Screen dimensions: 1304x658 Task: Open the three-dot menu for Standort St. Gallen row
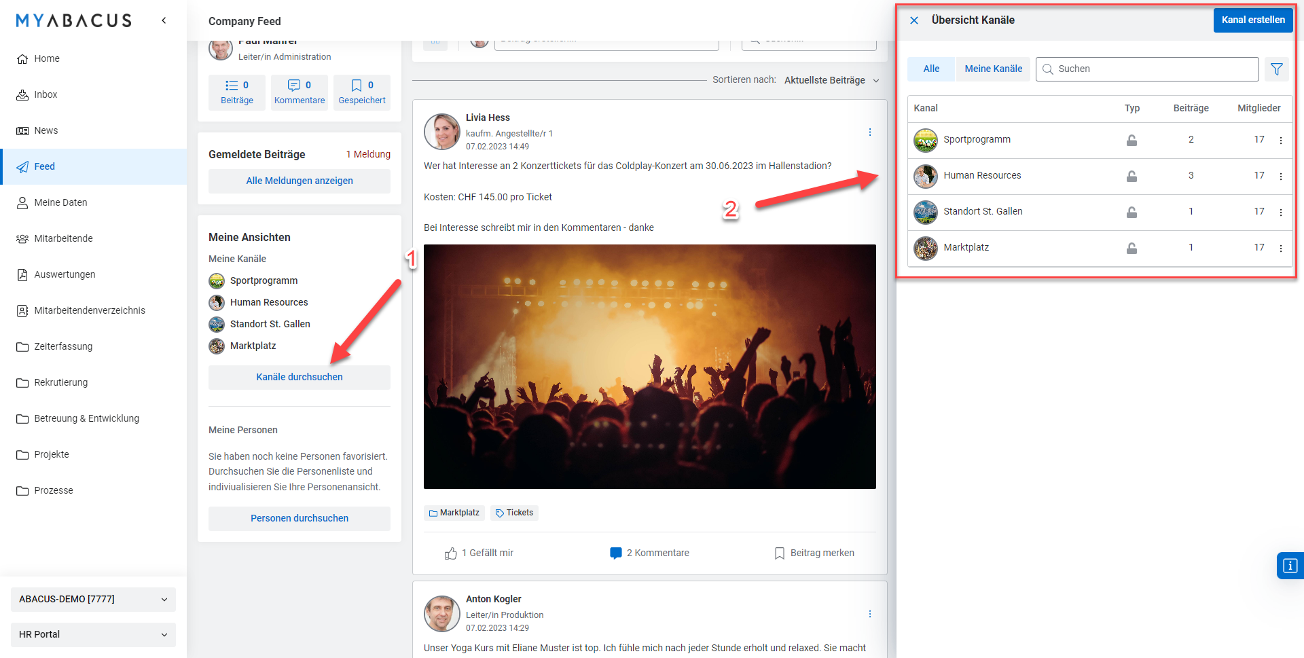tap(1281, 213)
